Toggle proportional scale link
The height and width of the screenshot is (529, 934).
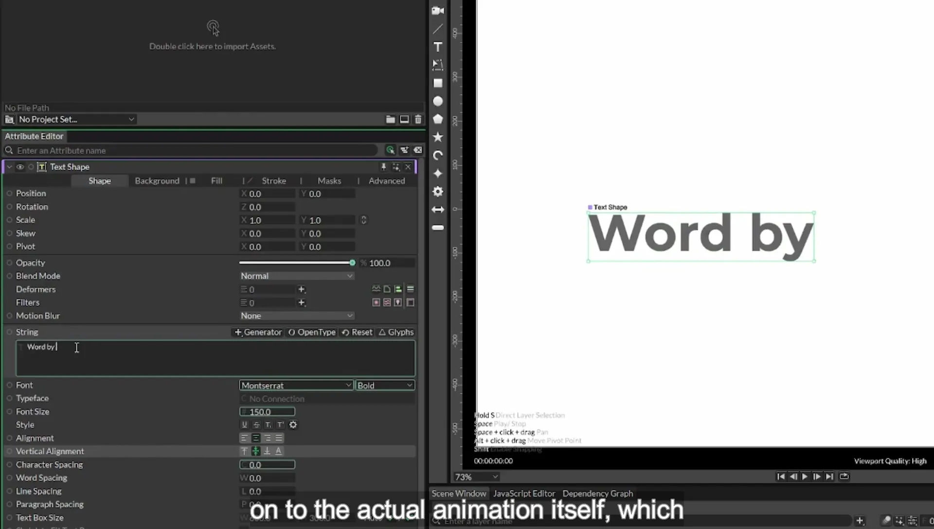363,220
